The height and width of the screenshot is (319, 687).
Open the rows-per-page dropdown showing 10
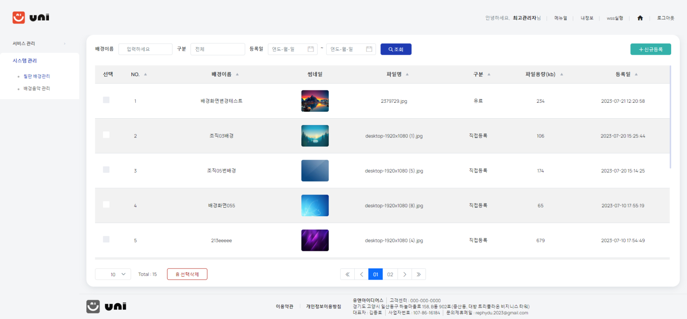[113, 274]
